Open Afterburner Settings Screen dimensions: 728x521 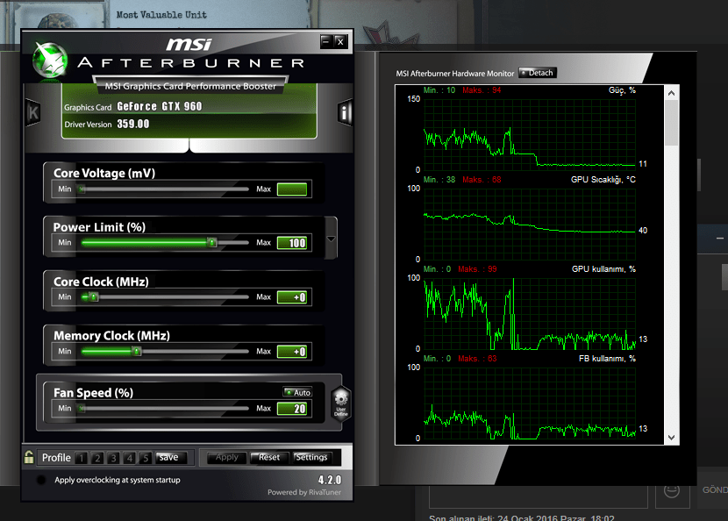[x=312, y=457]
